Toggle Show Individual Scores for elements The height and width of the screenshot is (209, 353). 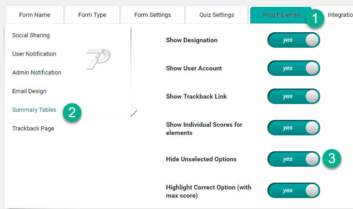[x=294, y=128]
